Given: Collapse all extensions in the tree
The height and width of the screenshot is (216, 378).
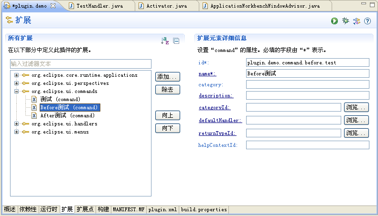Looking at the screenshot, I should 176,41.
